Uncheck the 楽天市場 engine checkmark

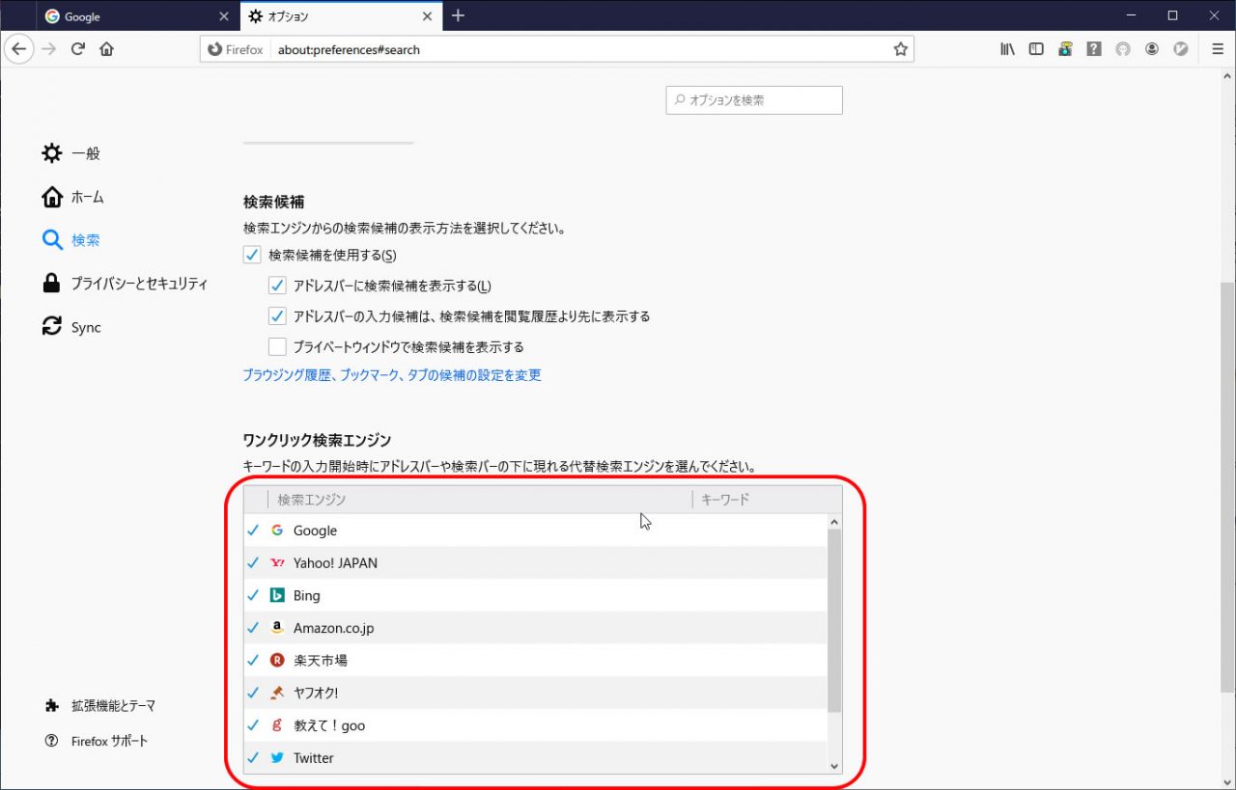[254, 660]
